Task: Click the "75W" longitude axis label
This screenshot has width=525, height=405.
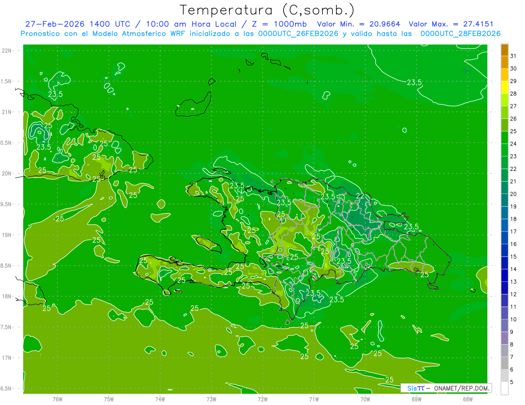Action: click(109, 399)
